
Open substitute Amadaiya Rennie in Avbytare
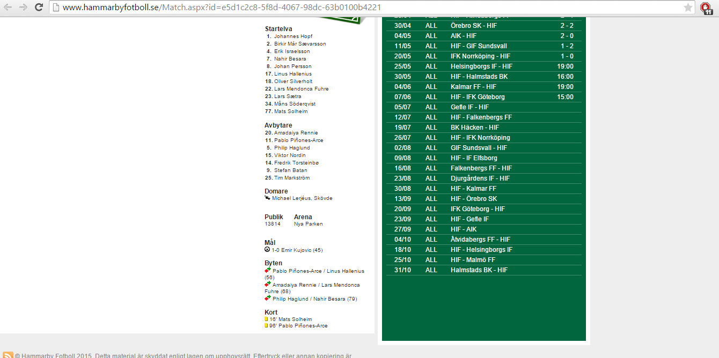pyautogui.click(x=296, y=133)
